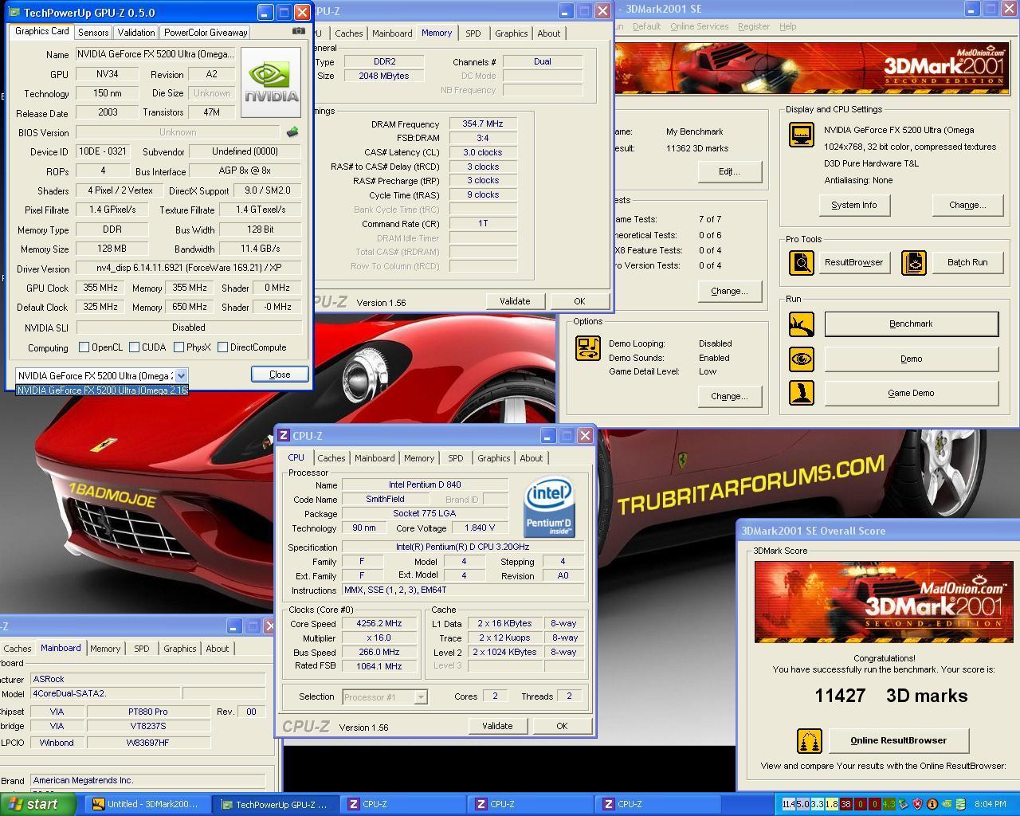Switch to the Sensors tab in GPU-Z

(93, 32)
